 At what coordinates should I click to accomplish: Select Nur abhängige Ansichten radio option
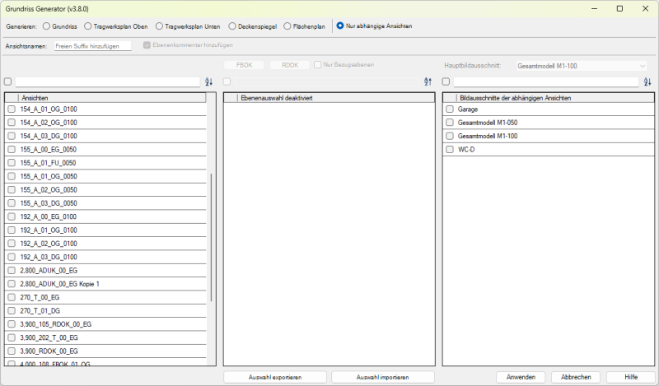click(340, 26)
